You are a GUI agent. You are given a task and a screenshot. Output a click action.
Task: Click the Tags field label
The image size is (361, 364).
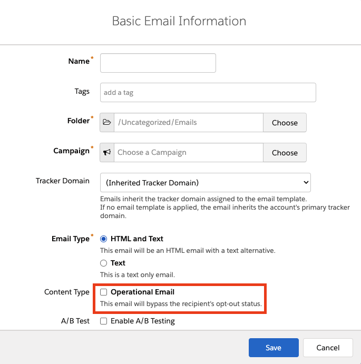tap(82, 91)
